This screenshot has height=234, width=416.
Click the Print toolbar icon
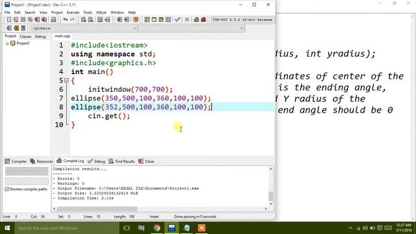pos(53,19)
